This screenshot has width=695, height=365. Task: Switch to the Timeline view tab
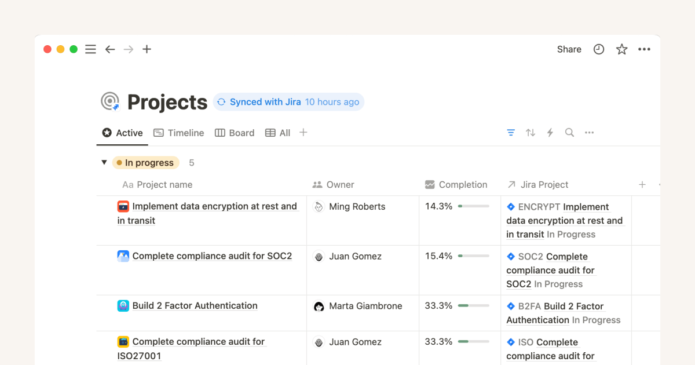click(178, 133)
